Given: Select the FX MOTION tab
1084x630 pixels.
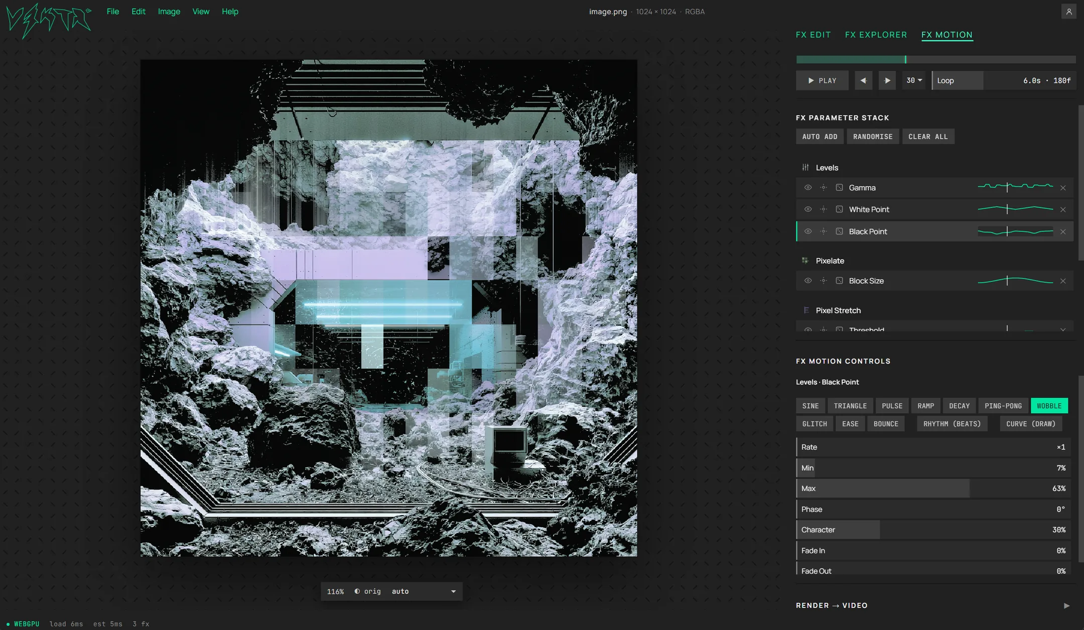Looking at the screenshot, I should click(947, 35).
